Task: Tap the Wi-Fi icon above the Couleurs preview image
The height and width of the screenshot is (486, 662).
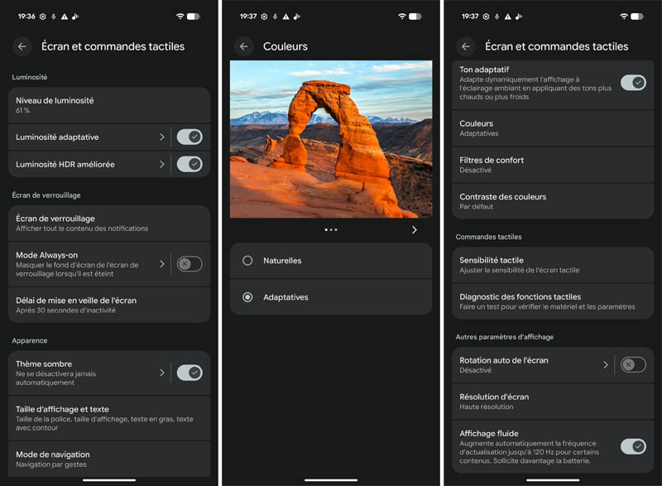Action: tap(402, 17)
